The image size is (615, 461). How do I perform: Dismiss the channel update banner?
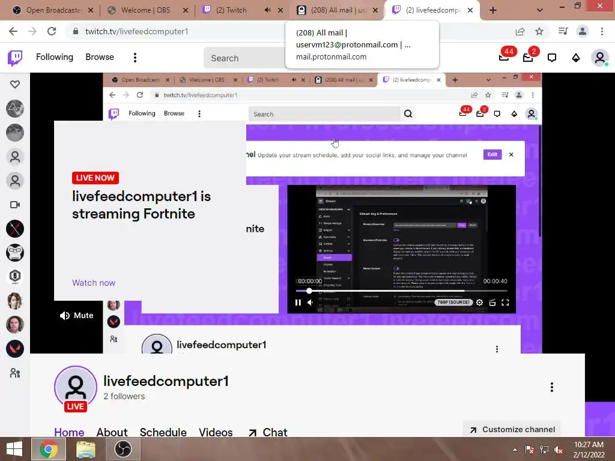pos(511,154)
